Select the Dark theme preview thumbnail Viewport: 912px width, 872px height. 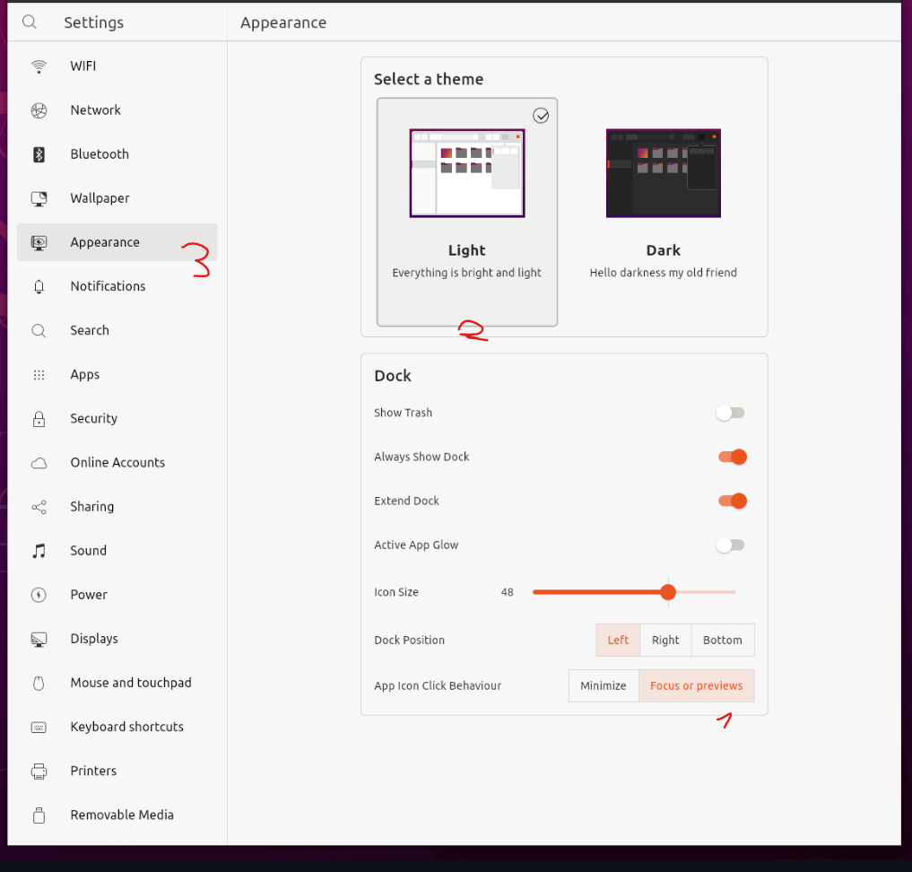tap(664, 173)
